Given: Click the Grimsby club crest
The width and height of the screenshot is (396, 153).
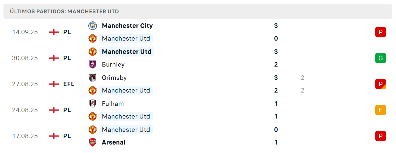Looking at the screenshot, I should tap(93, 78).
